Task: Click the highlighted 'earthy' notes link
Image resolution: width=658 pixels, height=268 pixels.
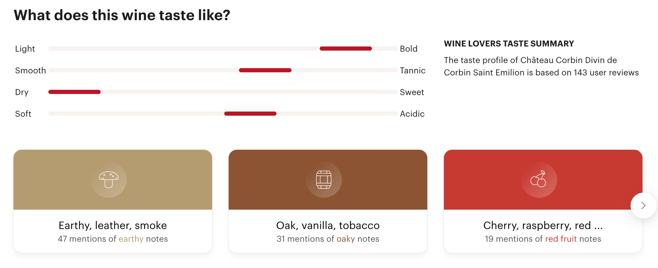Action: pos(131,239)
